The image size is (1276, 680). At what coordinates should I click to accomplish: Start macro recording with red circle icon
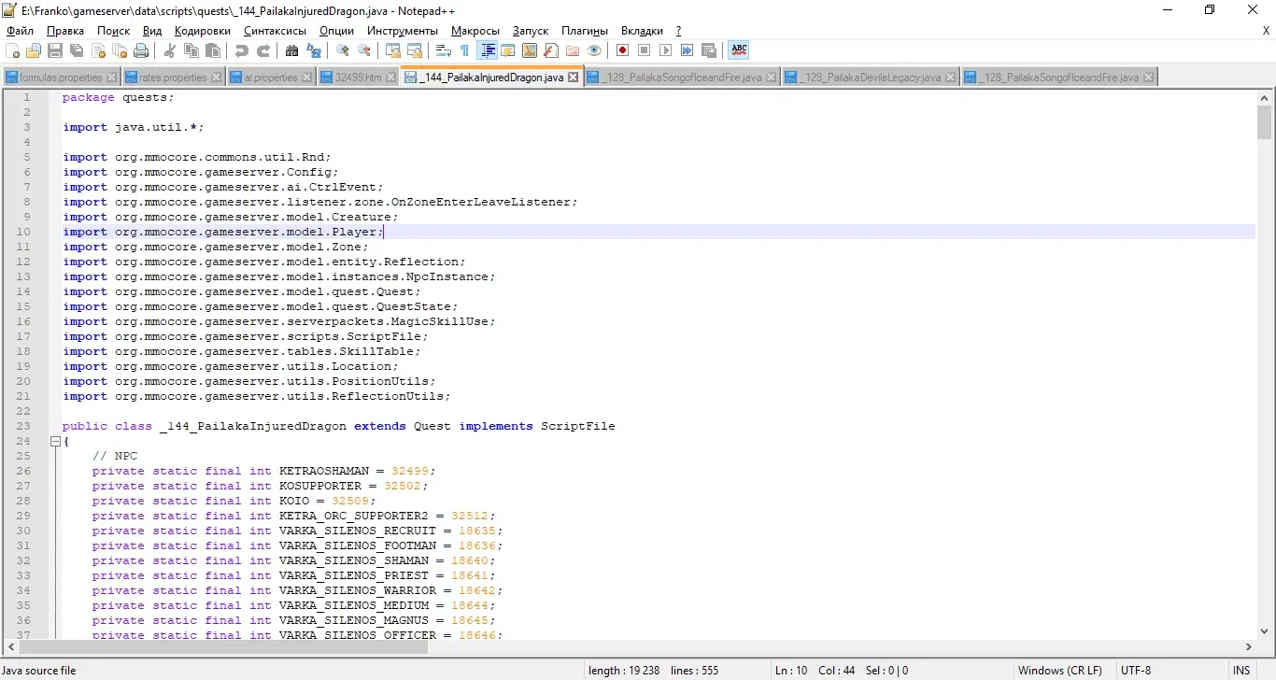click(x=622, y=50)
